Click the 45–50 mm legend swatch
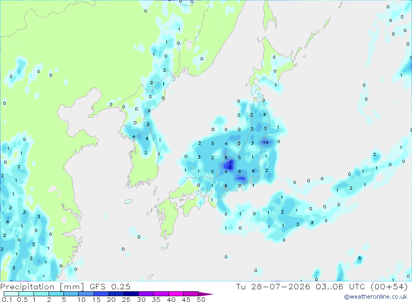 coord(191,294)
